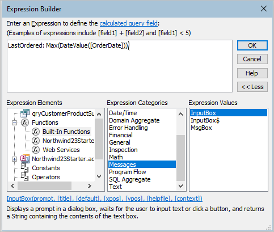The width and height of the screenshot is (274, 232).
Task: Select the Math category
Action: (x=142, y=157)
